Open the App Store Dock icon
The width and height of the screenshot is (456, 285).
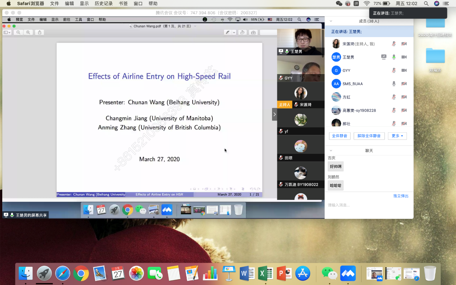tap(303, 273)
